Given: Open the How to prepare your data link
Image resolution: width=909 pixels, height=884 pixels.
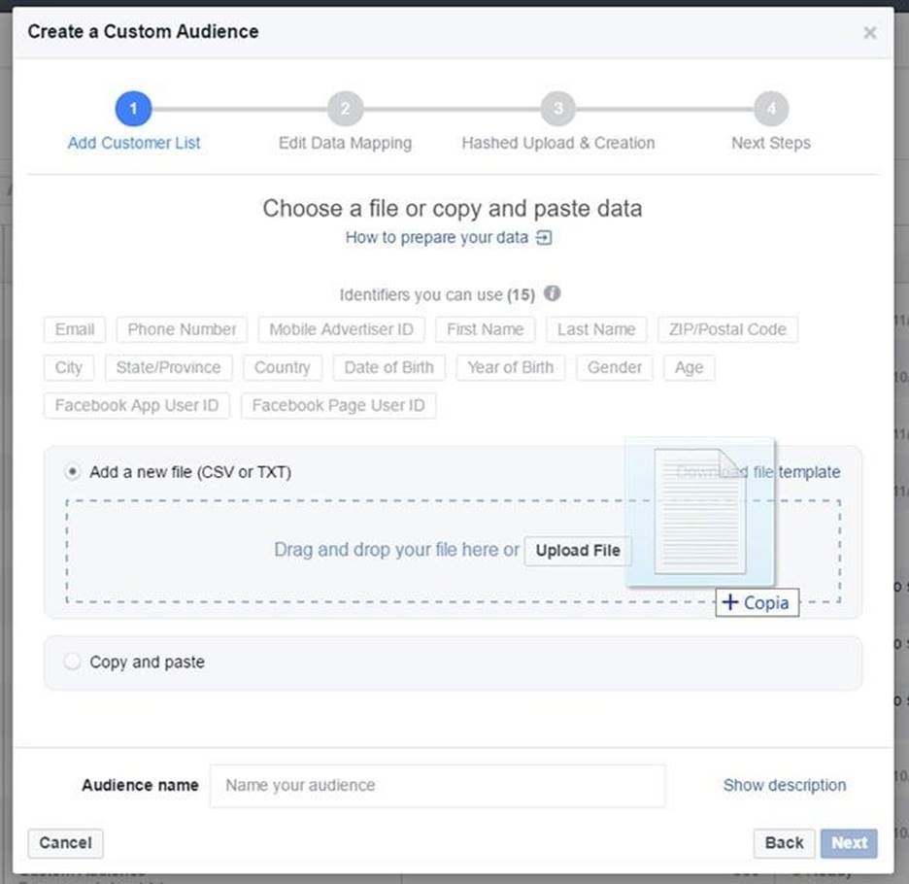Looking at the screenshot, I should [x=437, y=237].
